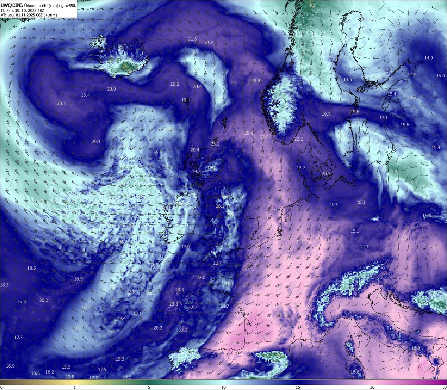Click the 18.5 value label on the map
Image resolution: width=447 pixels, height=390 pixels.
pyautogui.click(x=31, y=268)
